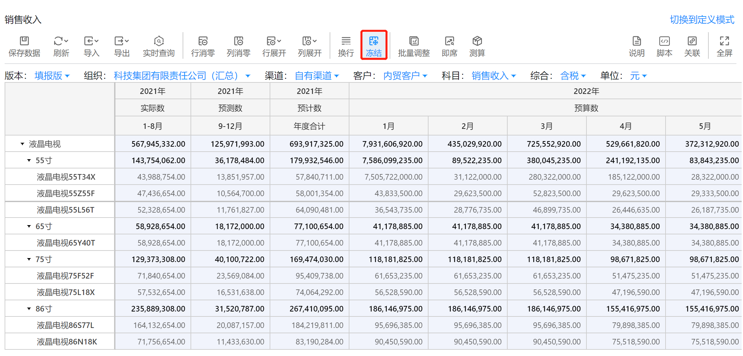Screen dimensions: 743x356
Task: Click the 行消零 row zero-suppress icon
Action: (203, 41)
